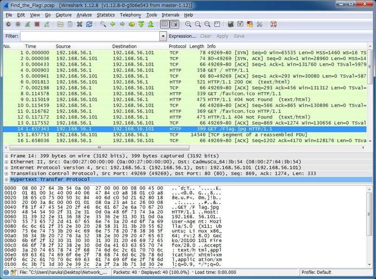Screen dimensions: 376x279
Task: Open the Statistics menu
Action: [105, 15]
